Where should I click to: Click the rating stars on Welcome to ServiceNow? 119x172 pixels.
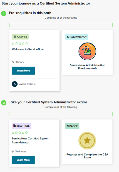20,43
